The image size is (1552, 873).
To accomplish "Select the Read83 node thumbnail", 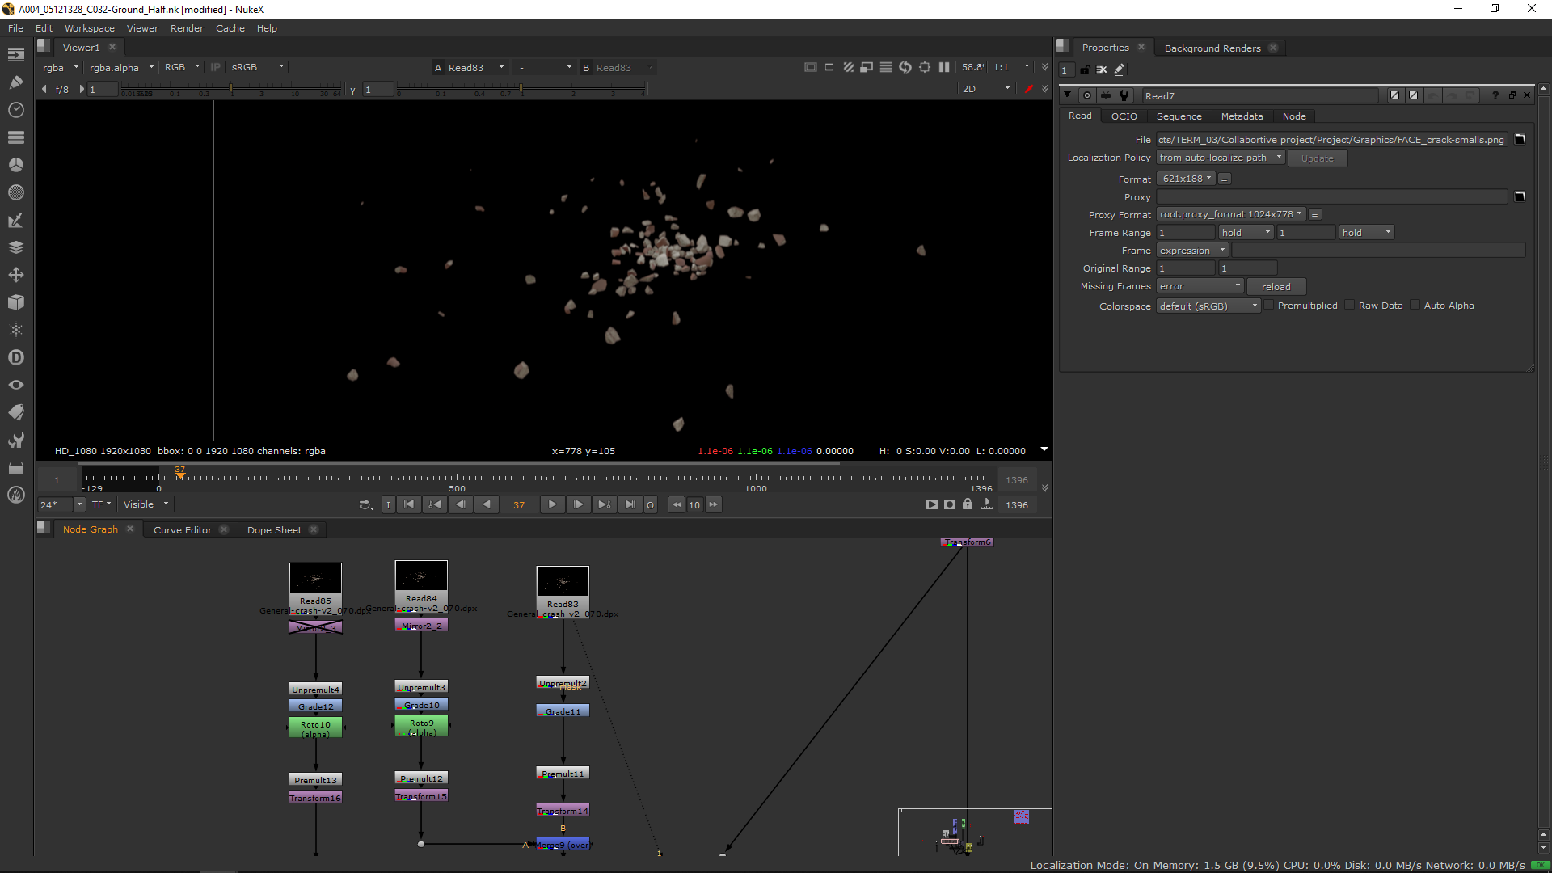I will click(563, 581).
